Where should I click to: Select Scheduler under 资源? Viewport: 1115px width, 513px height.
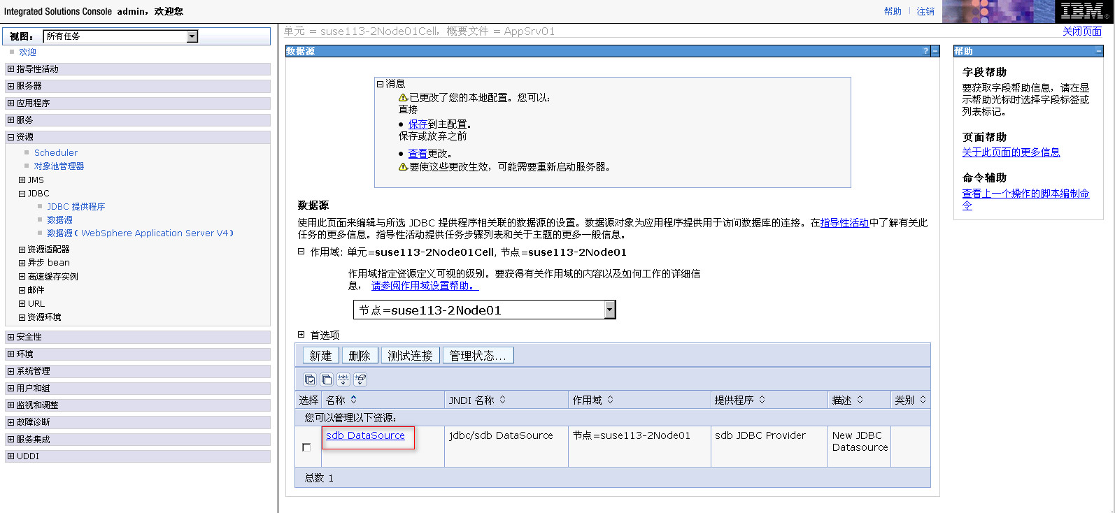point(56,152)
